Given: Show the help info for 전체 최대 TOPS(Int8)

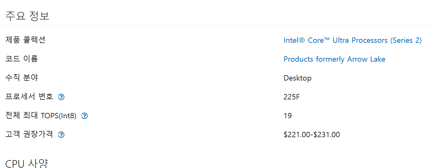Looking at the screenshot, I should click(85, 116).
